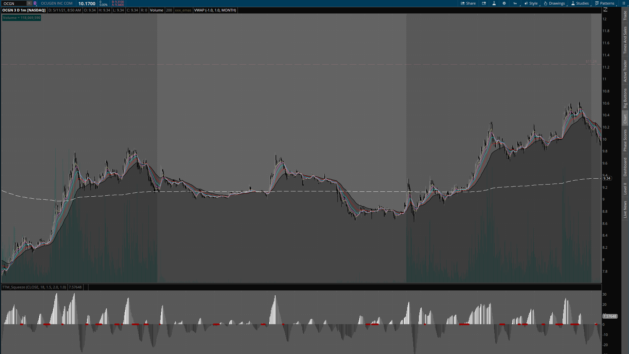The width and height of the screenshot is (629, 354).
Task: Click the Share button
Action: pos(468,3)
